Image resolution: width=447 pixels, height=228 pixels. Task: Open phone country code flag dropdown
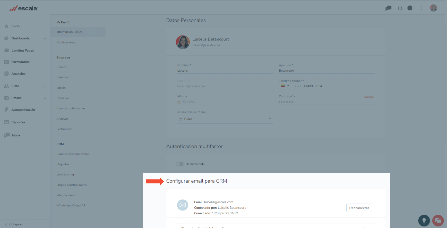point(285,86)
